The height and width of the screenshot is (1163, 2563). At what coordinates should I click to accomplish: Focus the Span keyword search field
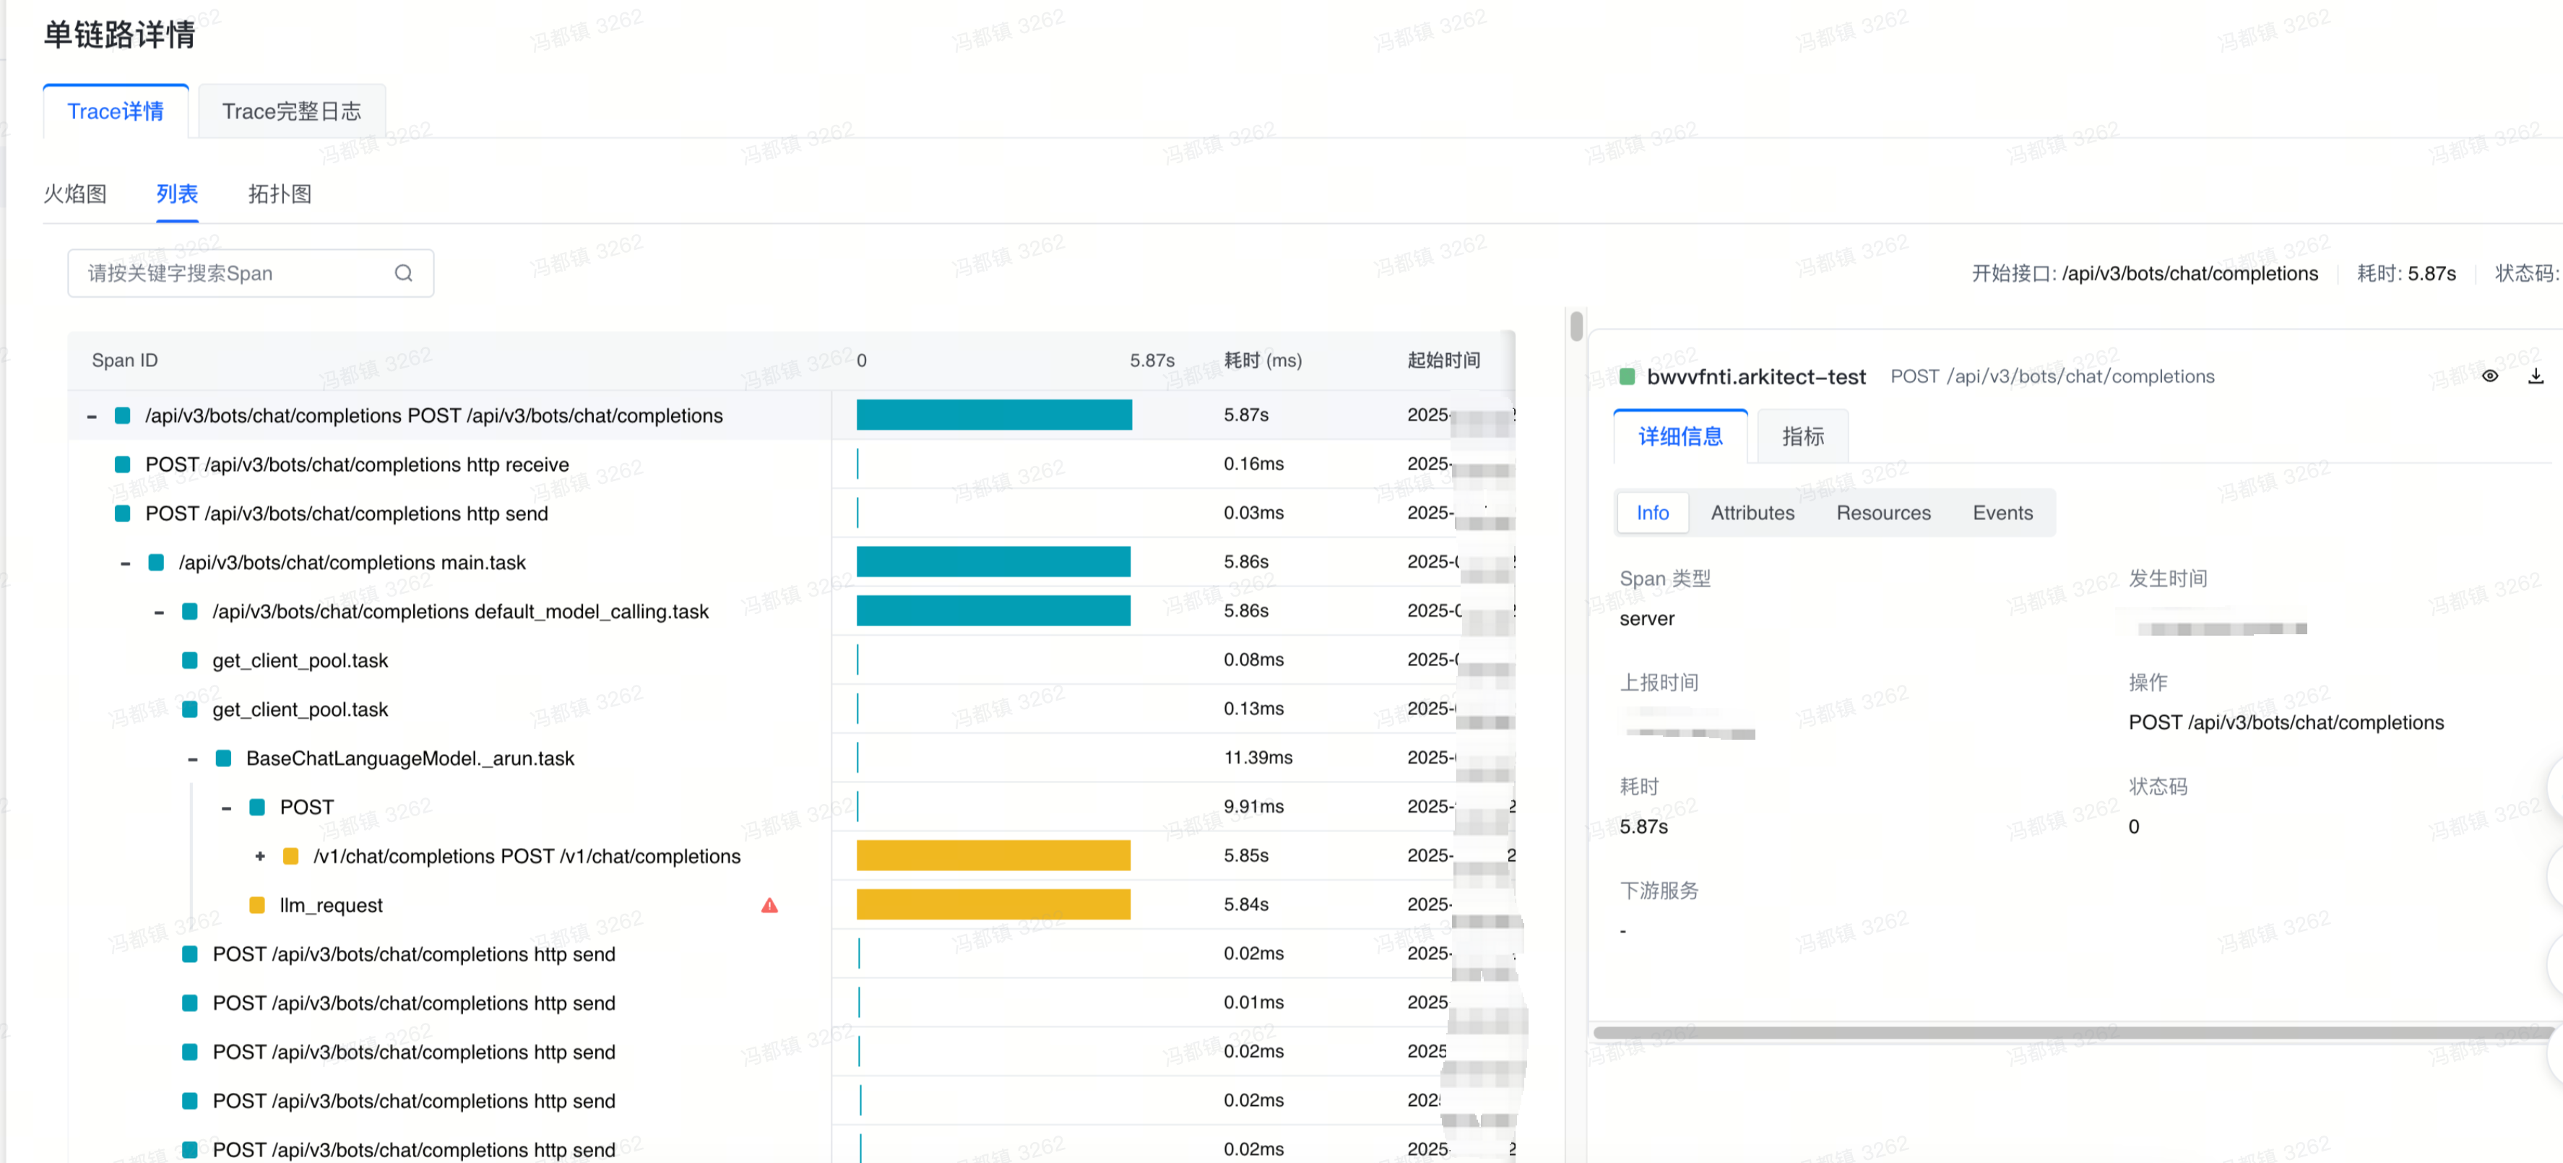234,272
